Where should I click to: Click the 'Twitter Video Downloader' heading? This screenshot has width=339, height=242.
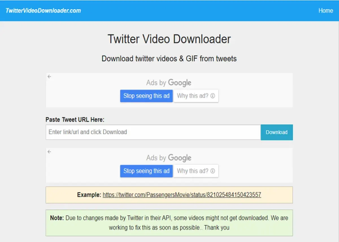click(x=169, y=39)
